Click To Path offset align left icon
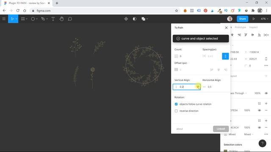The width and height of the screenshot is (271, 152). click(x=212, y=70)
